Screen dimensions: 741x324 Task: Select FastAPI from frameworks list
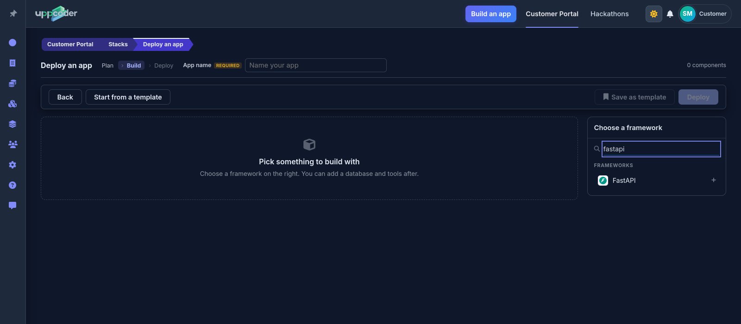(657, 181)
